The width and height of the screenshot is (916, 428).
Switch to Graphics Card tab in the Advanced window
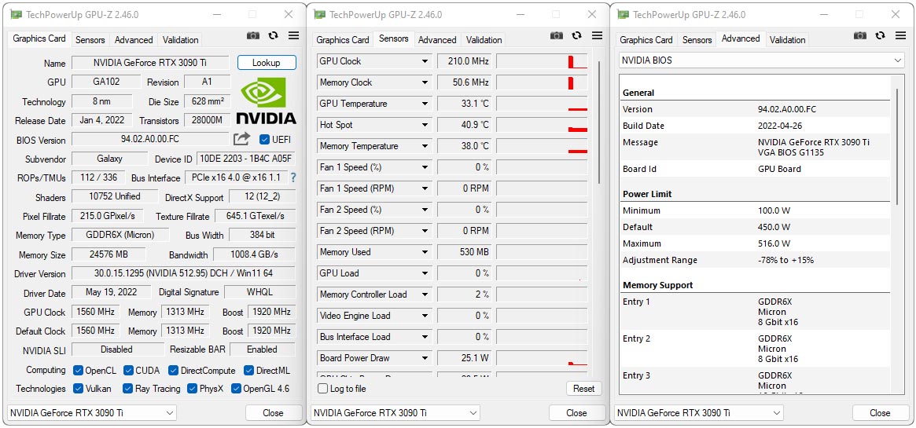[646, 39]
